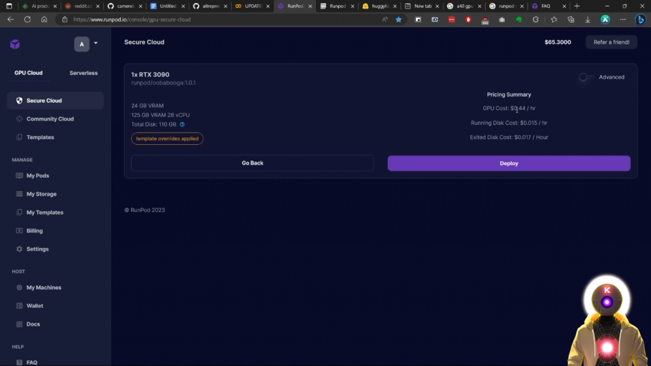Click the Billing icon
The width and height of the screenshot is (651, 366).
coord(19,230)
